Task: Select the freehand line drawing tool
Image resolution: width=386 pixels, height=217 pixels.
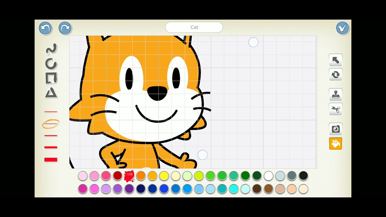Action: (51, 49)
